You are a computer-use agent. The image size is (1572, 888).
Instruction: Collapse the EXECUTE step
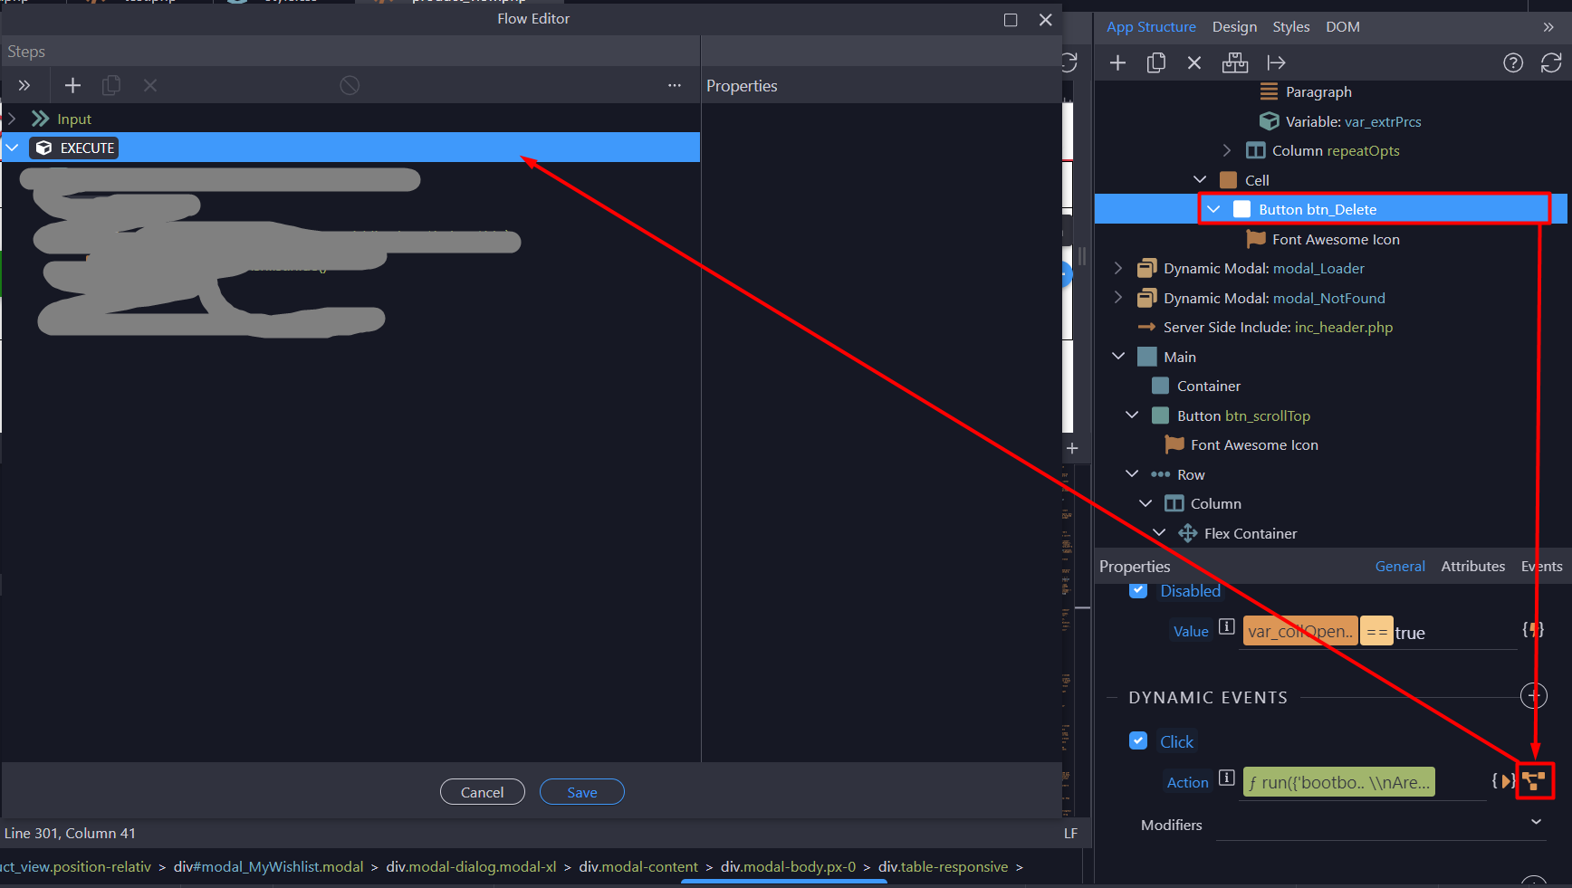click(13, 148)
